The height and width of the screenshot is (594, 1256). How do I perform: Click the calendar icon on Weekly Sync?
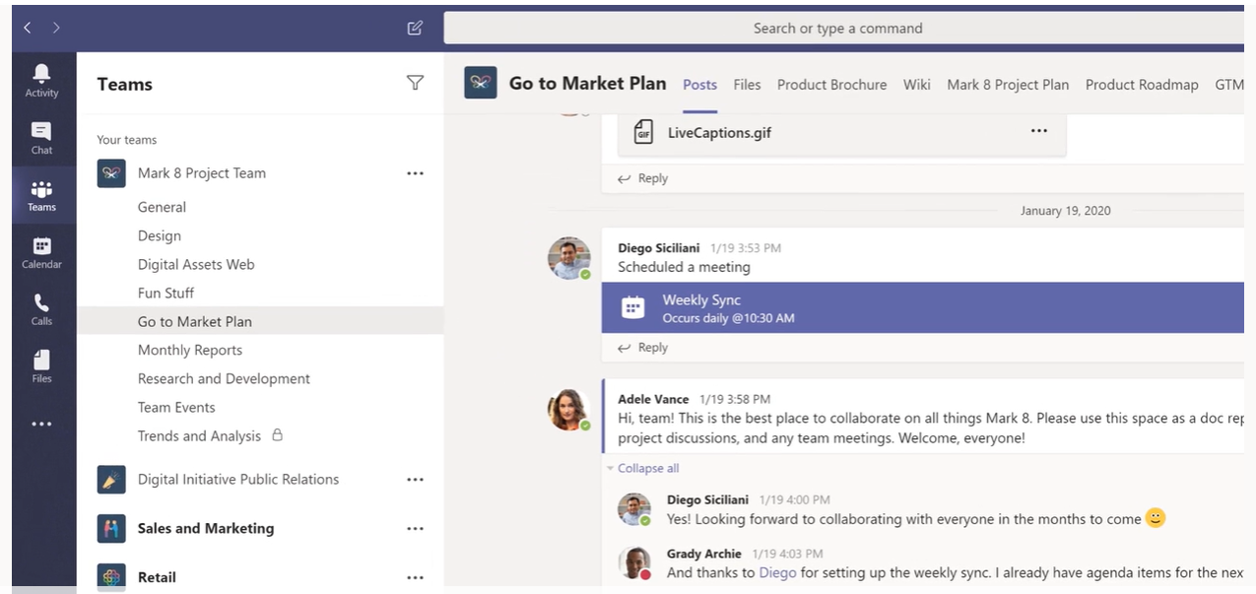(633, 308)
